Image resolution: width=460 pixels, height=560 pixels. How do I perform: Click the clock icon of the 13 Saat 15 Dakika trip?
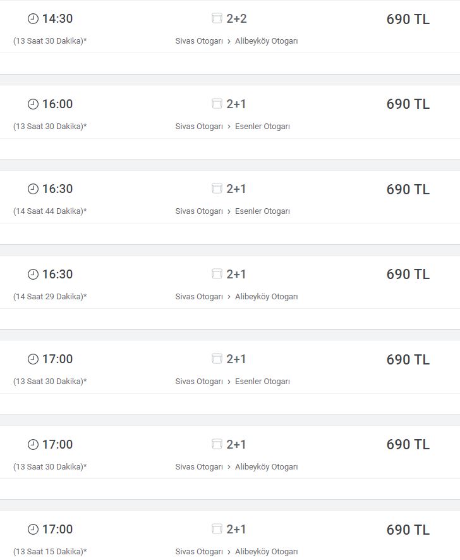pos(33,529)
